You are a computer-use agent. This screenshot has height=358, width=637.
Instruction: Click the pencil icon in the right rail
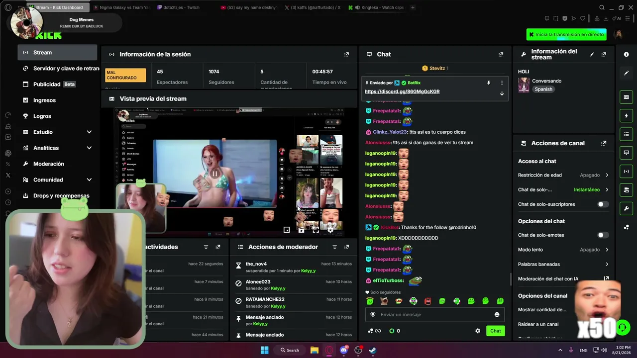(x=626, y=73)
